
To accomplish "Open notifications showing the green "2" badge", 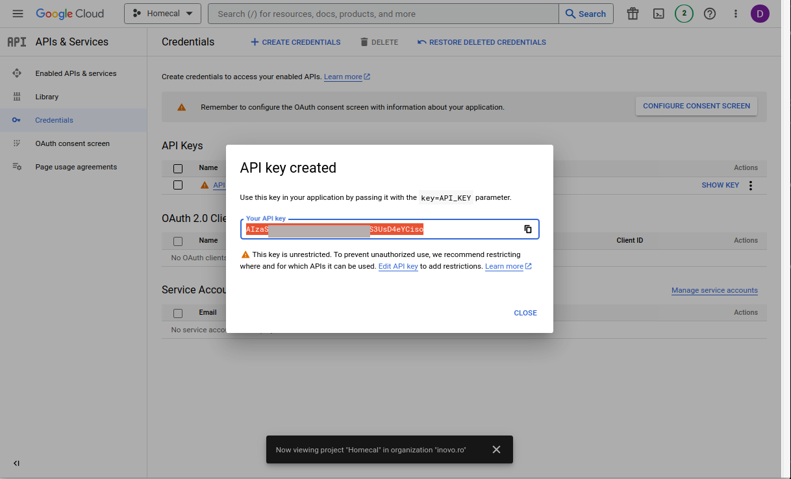I will click(683, 13).
